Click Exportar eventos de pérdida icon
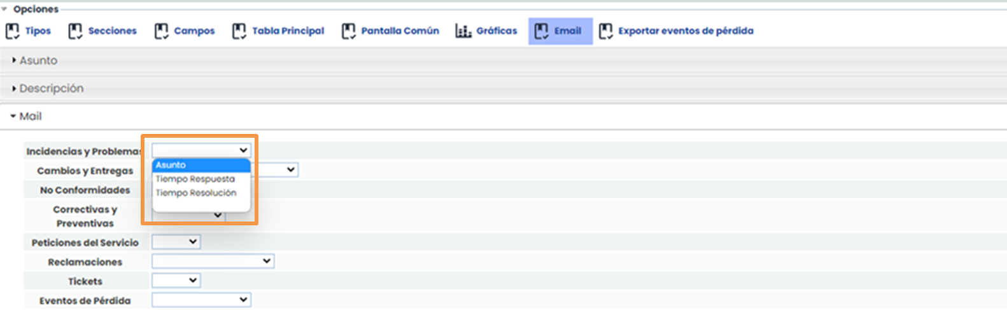This screenshot has height=318, width=1007. (605, 31)
